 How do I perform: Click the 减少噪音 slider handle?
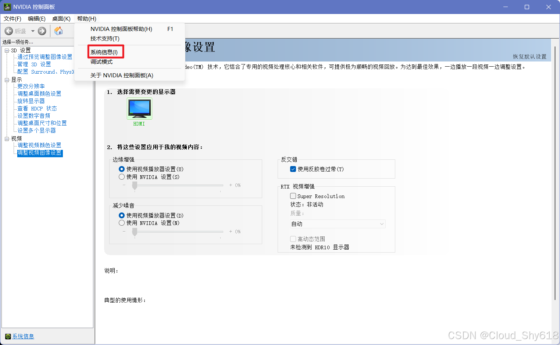135,232
